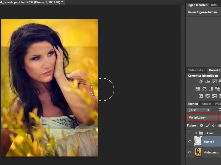Click the Keine Eigenschaften label
The width and height of the screenshot is (221, 165).
(202, 12)
